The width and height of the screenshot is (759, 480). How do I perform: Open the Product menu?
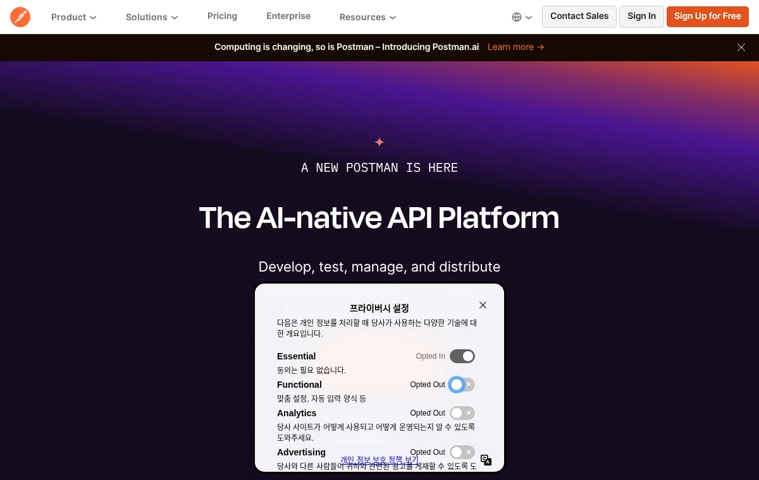click(x=73, y=17)
